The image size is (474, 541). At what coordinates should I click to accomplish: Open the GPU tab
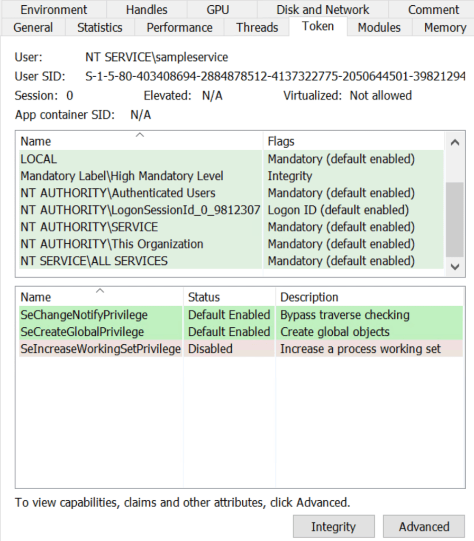(x=218, y=10)
